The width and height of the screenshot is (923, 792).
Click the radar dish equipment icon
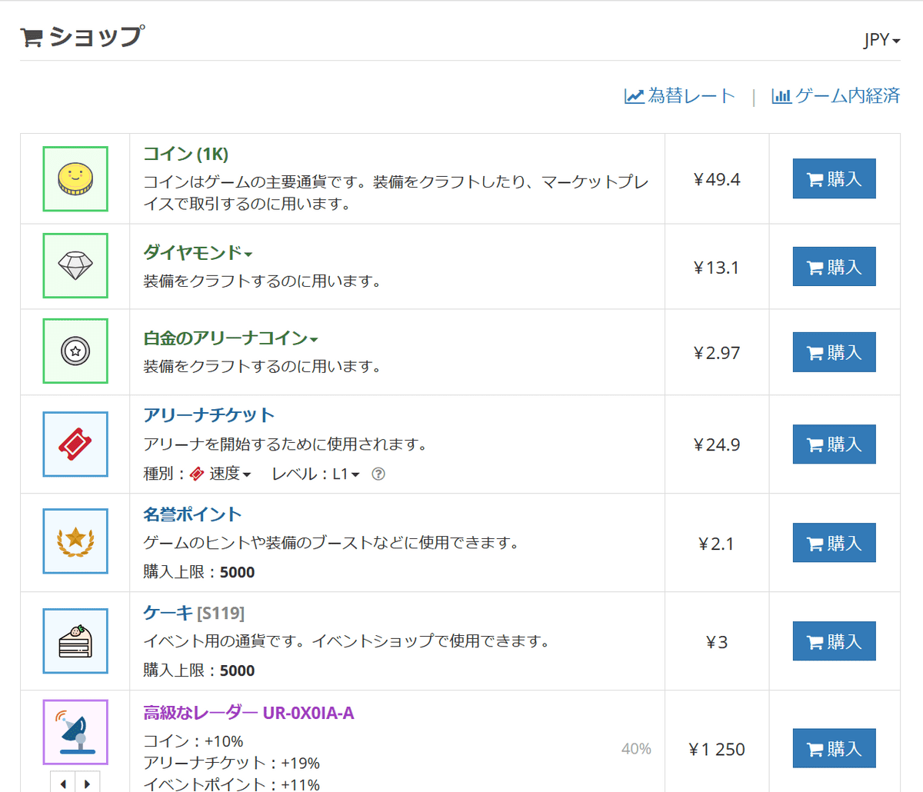click(x=75, y=732)
